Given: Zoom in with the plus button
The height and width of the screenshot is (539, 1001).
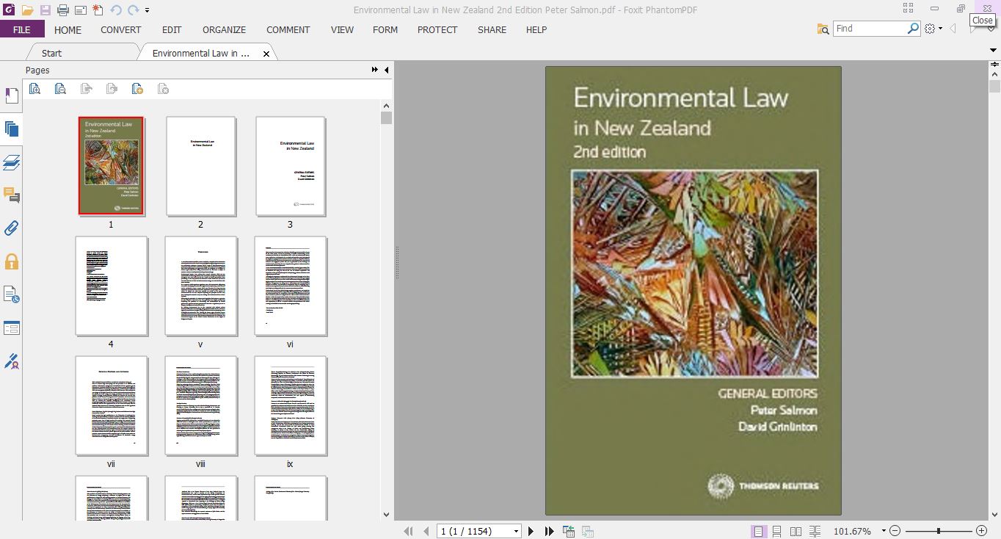Looking at the screenshot, I should 981,531.
